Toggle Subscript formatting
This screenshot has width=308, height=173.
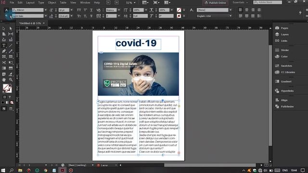[85, 16]
